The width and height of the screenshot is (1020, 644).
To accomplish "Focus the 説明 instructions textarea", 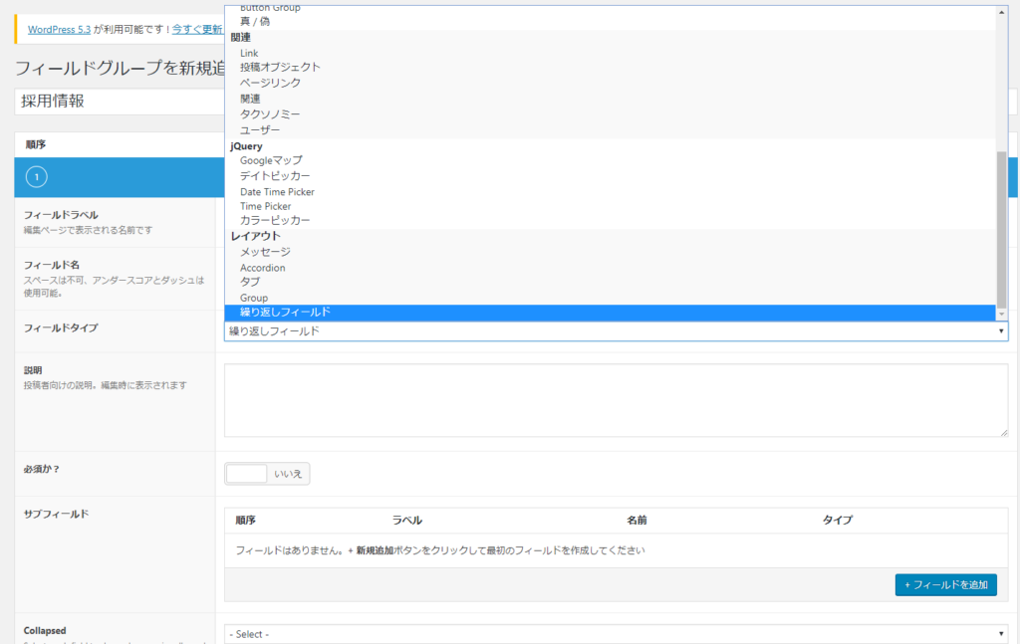I will [x=616, y=399].
